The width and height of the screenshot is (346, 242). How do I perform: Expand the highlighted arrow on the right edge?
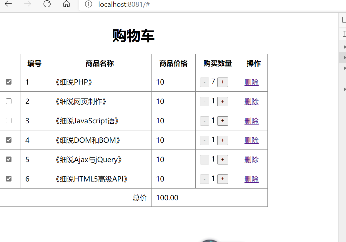[x=344, y=57]
